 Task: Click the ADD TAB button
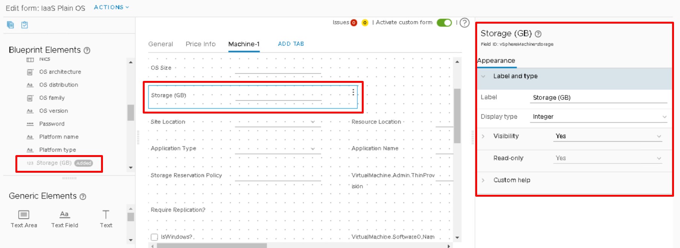click(291, 44)
